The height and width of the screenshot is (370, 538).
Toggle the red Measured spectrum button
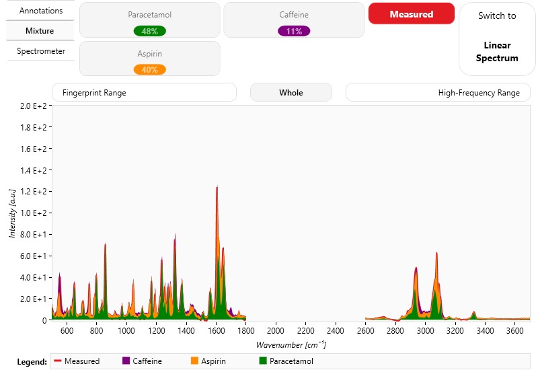[411, 14]
